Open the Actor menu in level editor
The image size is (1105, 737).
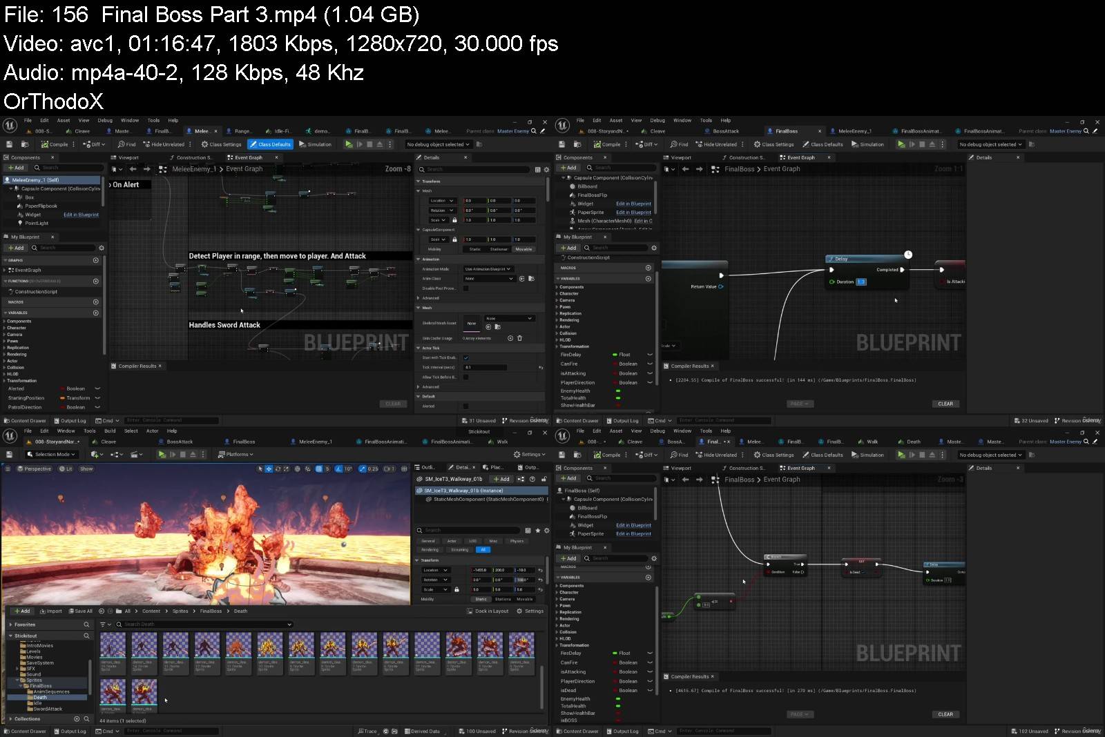153,431
